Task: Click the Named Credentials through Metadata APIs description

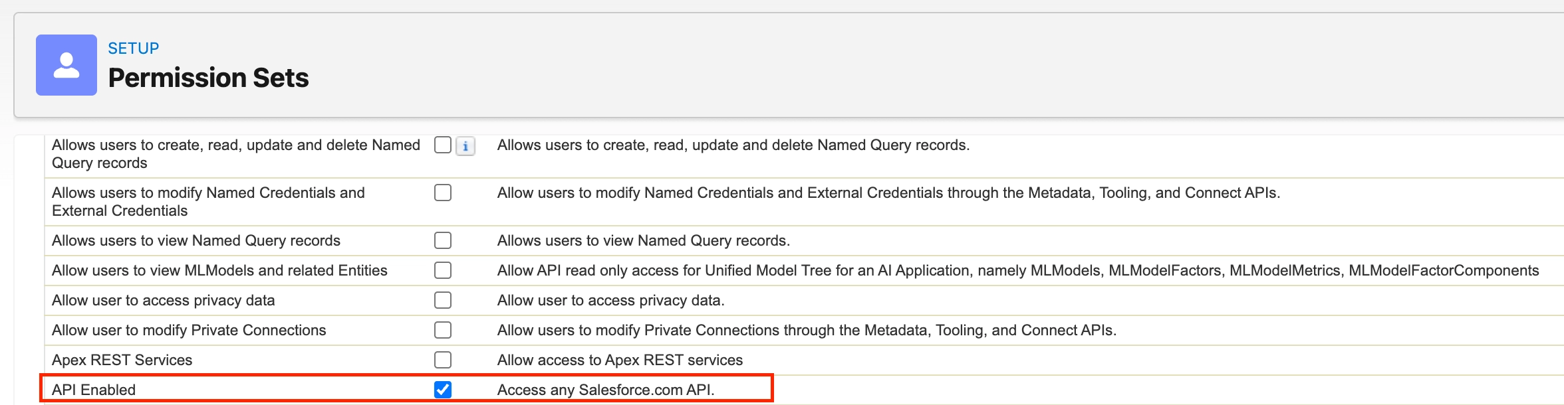Action: (889, 193)
